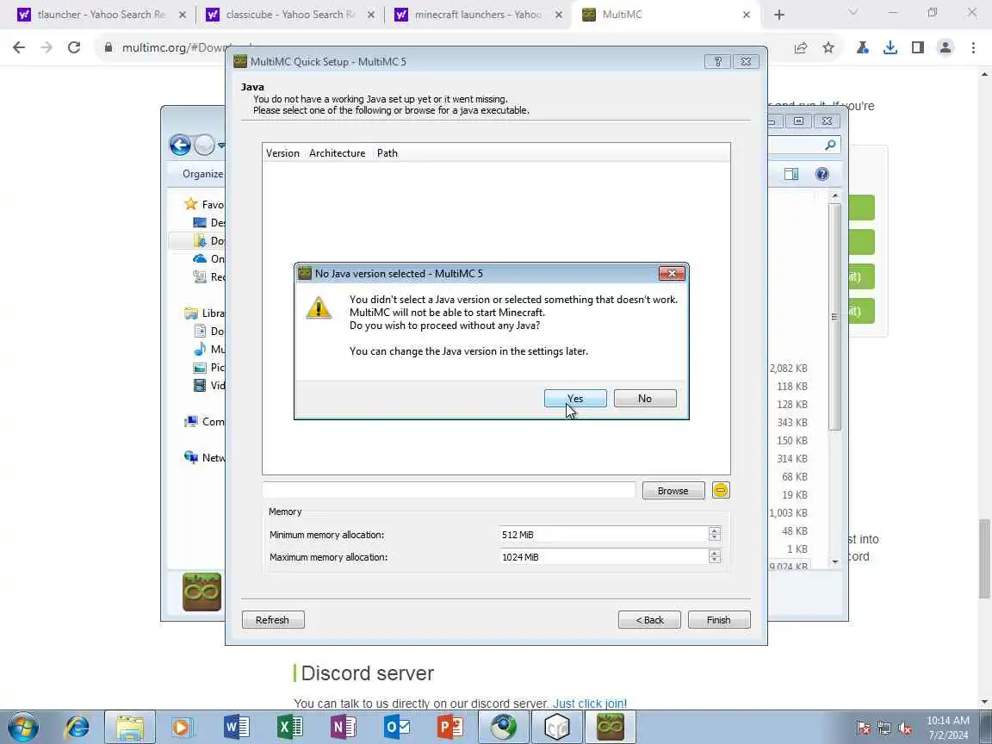Open Excel from the taskbar
The width and height of the screenshot is (992, 744).
click(x=289, y=728)
